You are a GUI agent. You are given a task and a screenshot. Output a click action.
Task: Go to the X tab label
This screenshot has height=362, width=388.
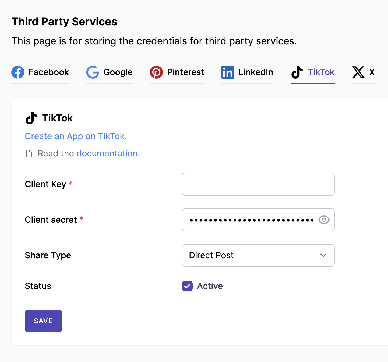coord(372,72)
